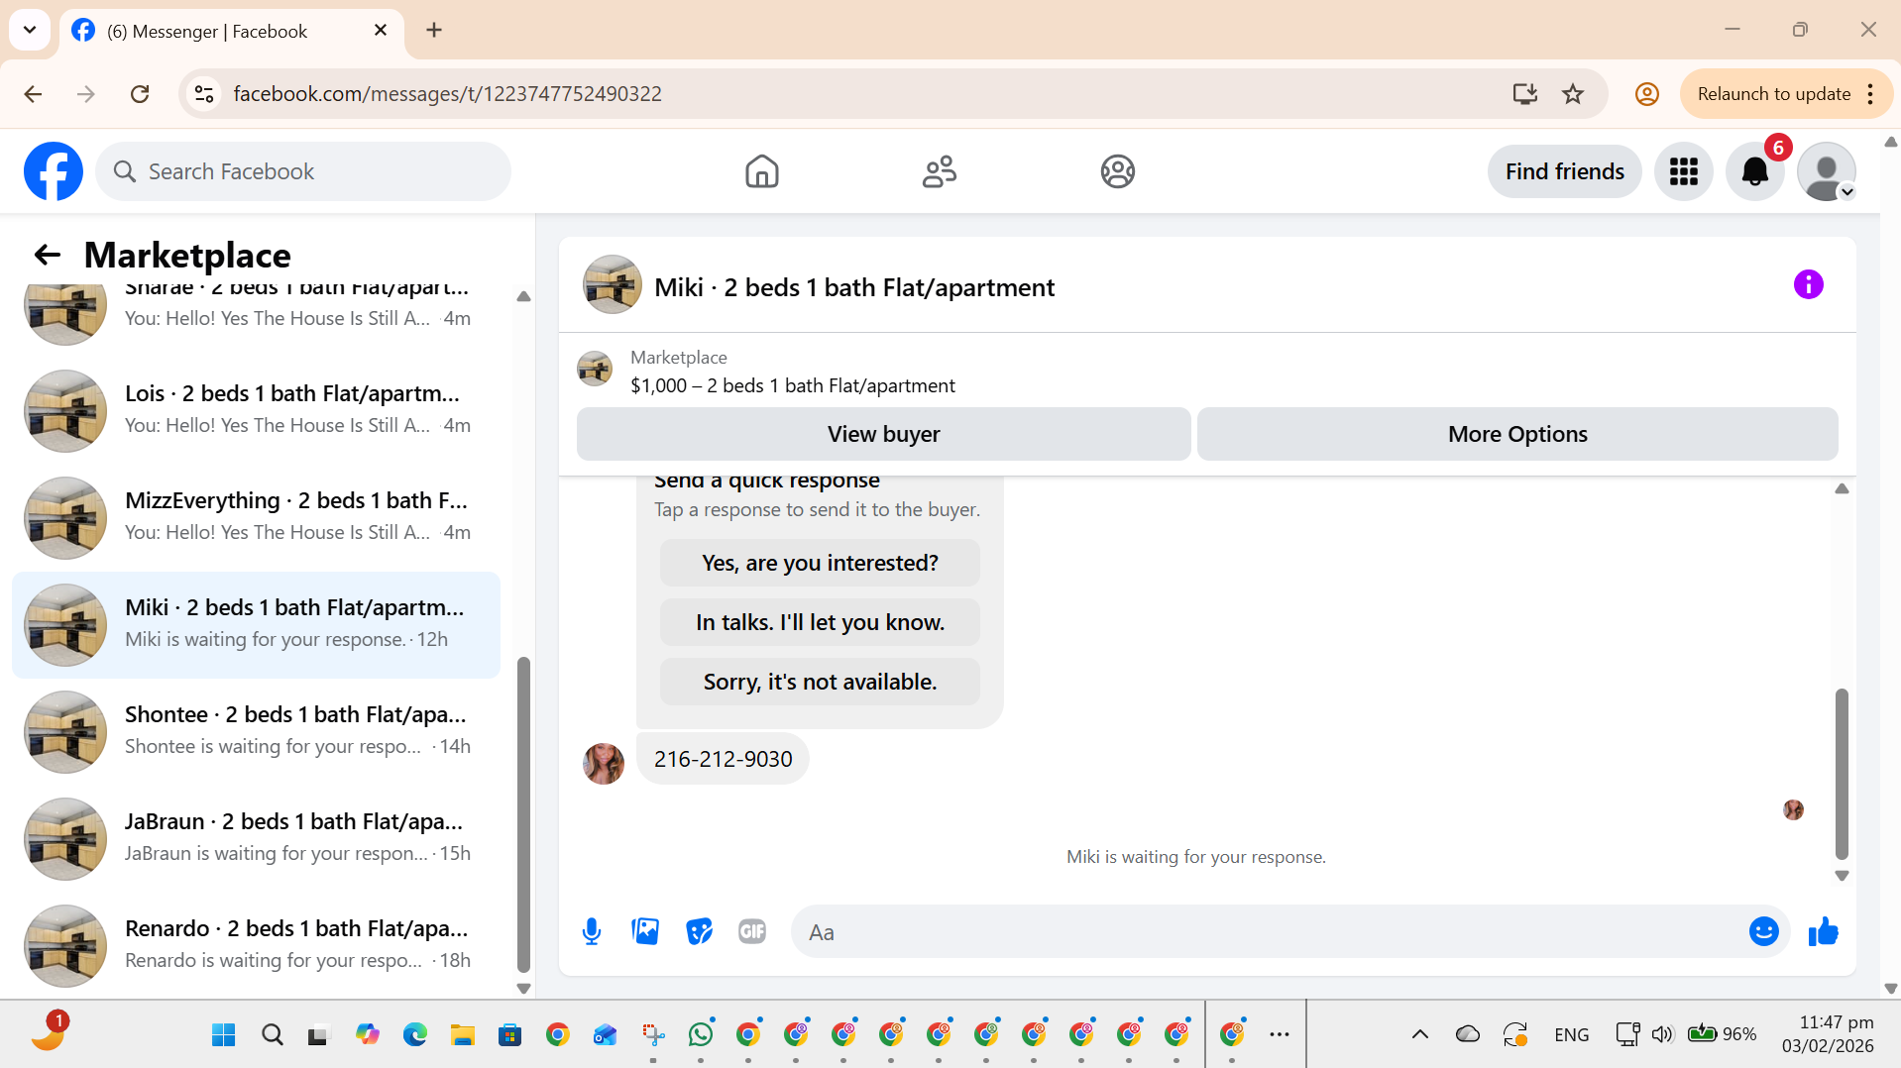Click the chat pane scrollbar thumb
Screen dimensions: 1901x1068
pos(1842,773)
